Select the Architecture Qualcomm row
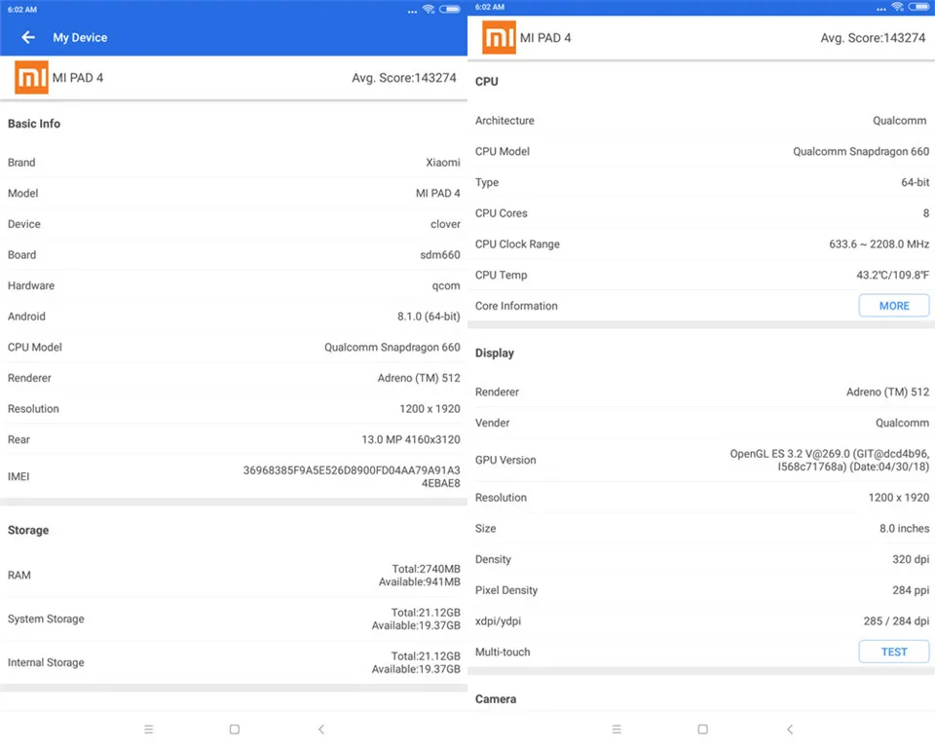The width and height of the screenshot is (935, 748). 701,121
